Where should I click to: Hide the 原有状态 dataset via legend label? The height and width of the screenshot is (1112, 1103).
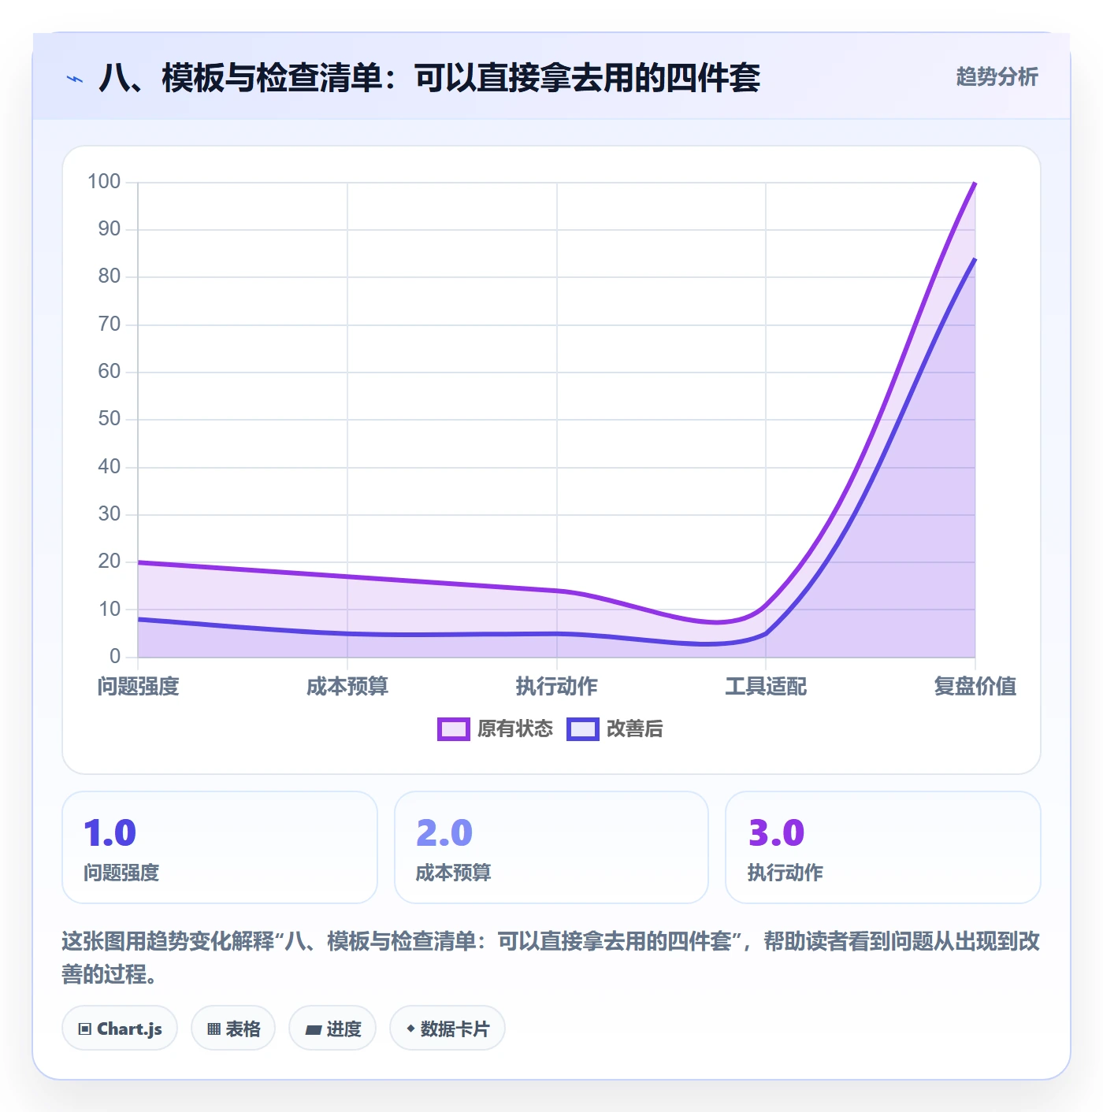(x=515, y=729)
